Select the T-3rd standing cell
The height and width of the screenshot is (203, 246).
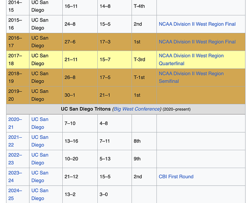click(x=144, y=59)
